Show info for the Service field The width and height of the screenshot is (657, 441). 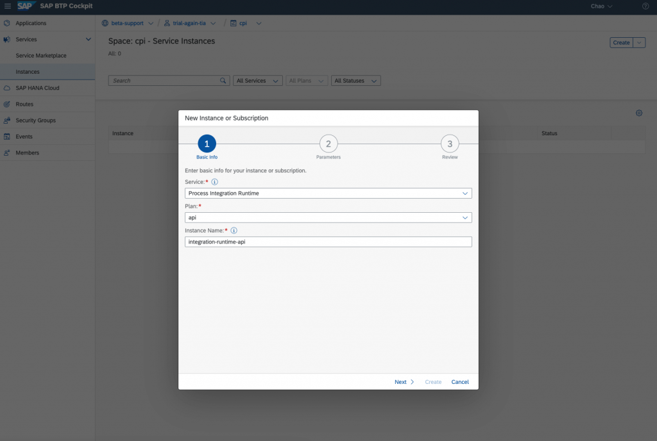coord(214,181)
